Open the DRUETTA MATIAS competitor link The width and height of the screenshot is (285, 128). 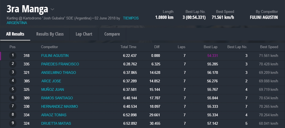pos(56,123)
